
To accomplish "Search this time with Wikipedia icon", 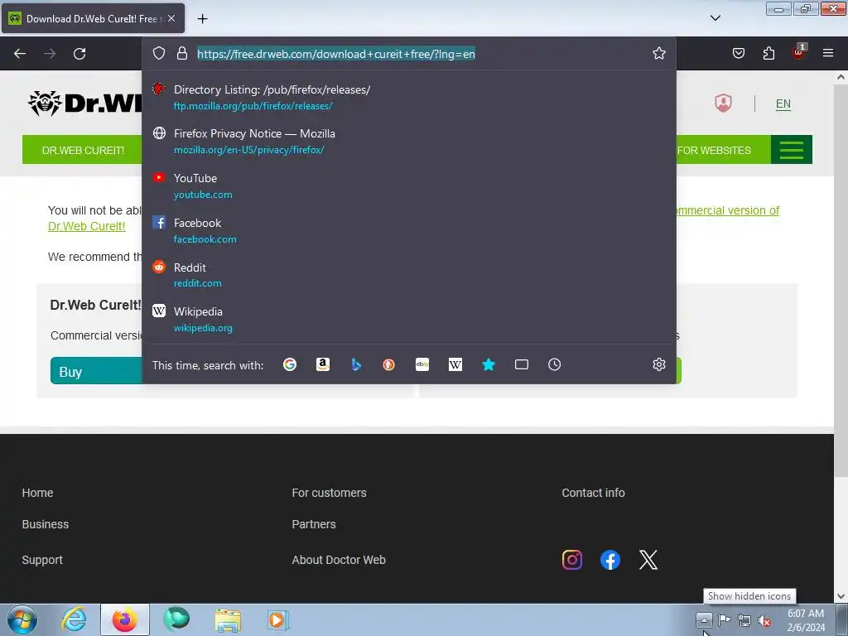I will (455, 364).
